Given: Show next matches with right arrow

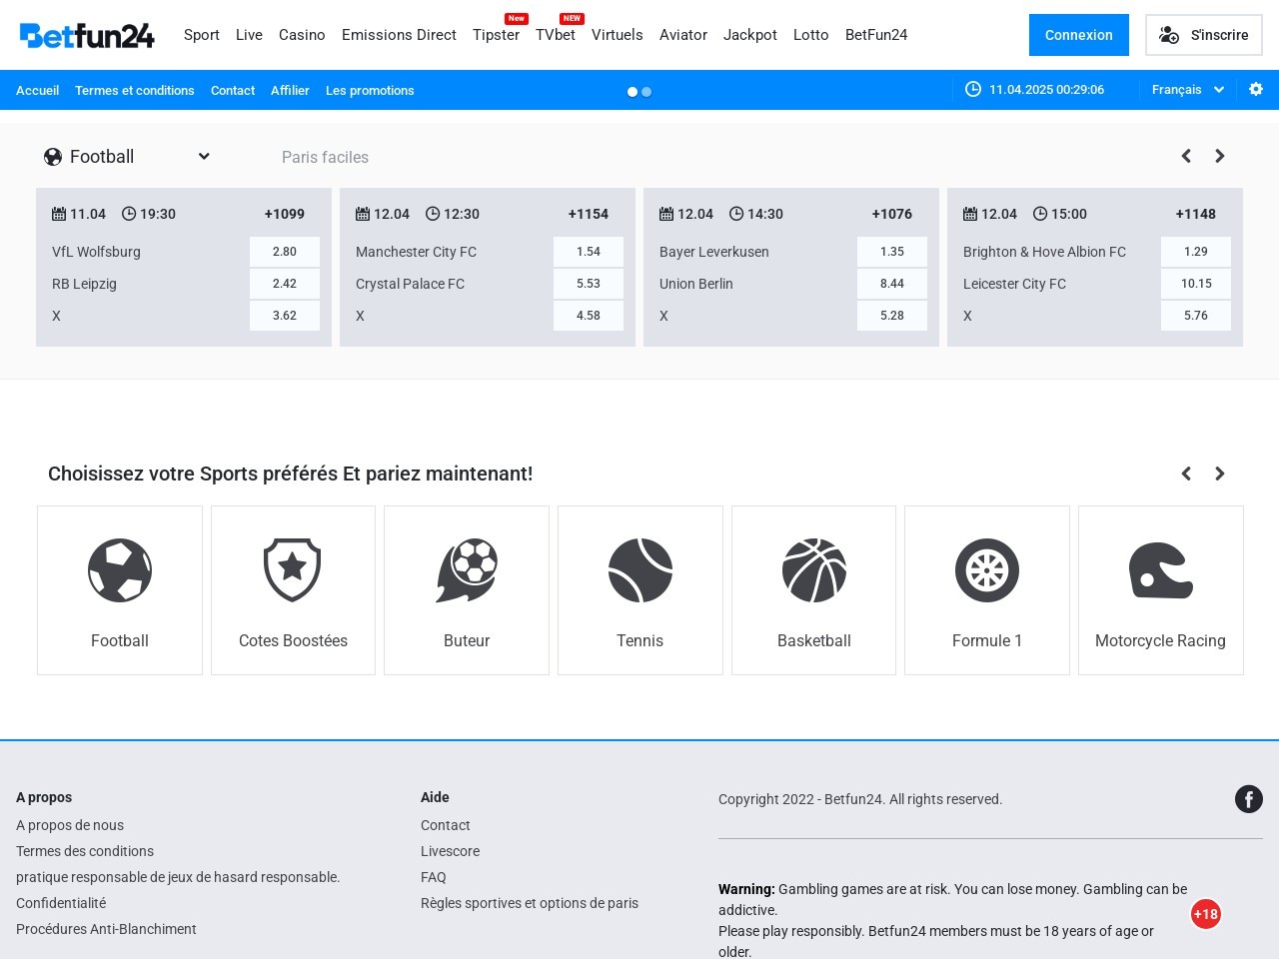Looking at the screenshot, I should [1220, 156].
